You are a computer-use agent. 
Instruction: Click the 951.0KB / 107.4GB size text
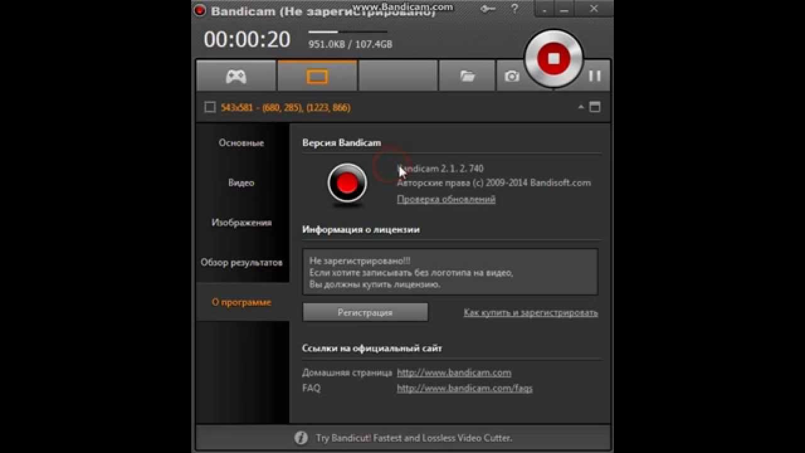(x=350, y=44)
